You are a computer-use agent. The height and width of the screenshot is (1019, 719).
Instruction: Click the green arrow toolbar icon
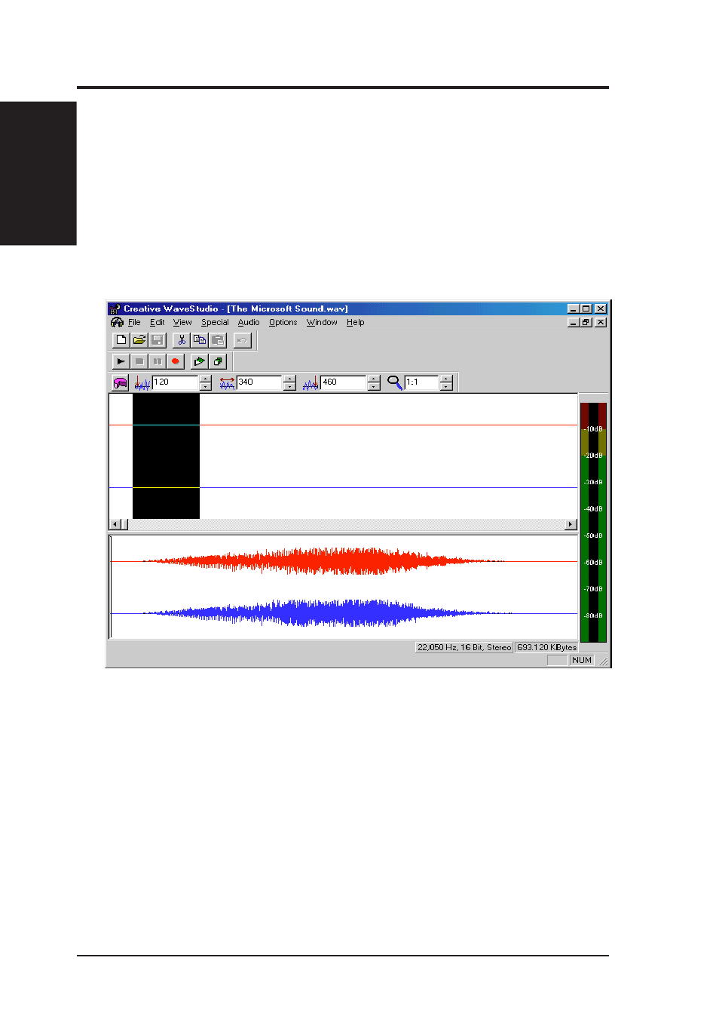pos(199,361)
